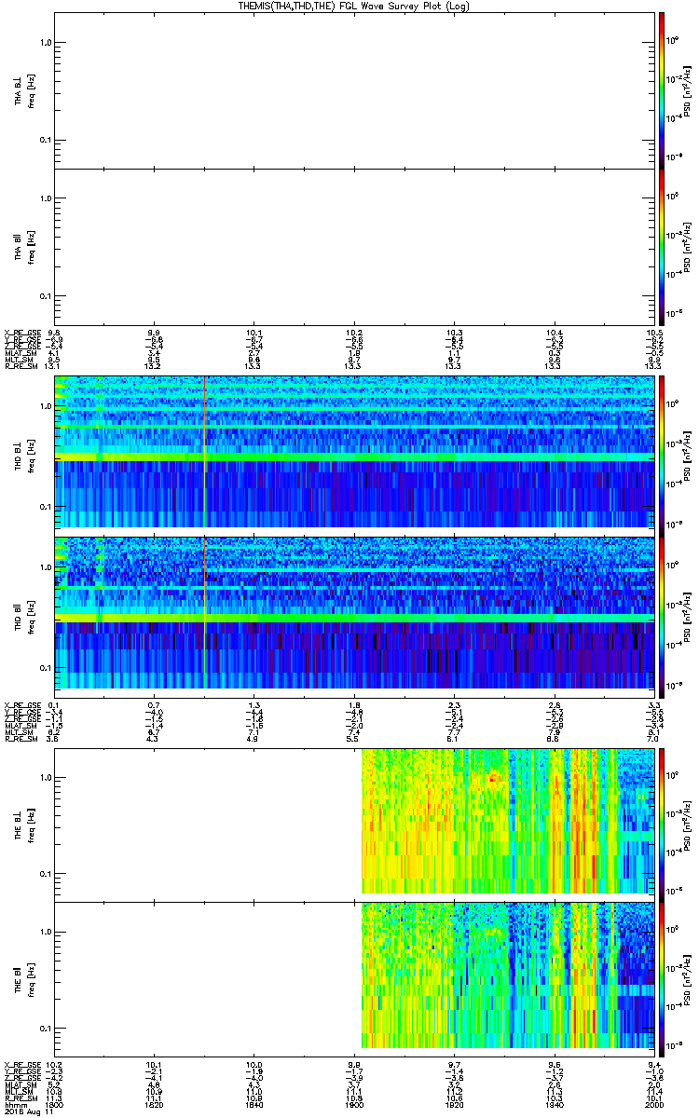Select the color bar beside the THE B-perpendicular panel
The width and height of the screenshot is (699, 1118).
pos(661,824)
